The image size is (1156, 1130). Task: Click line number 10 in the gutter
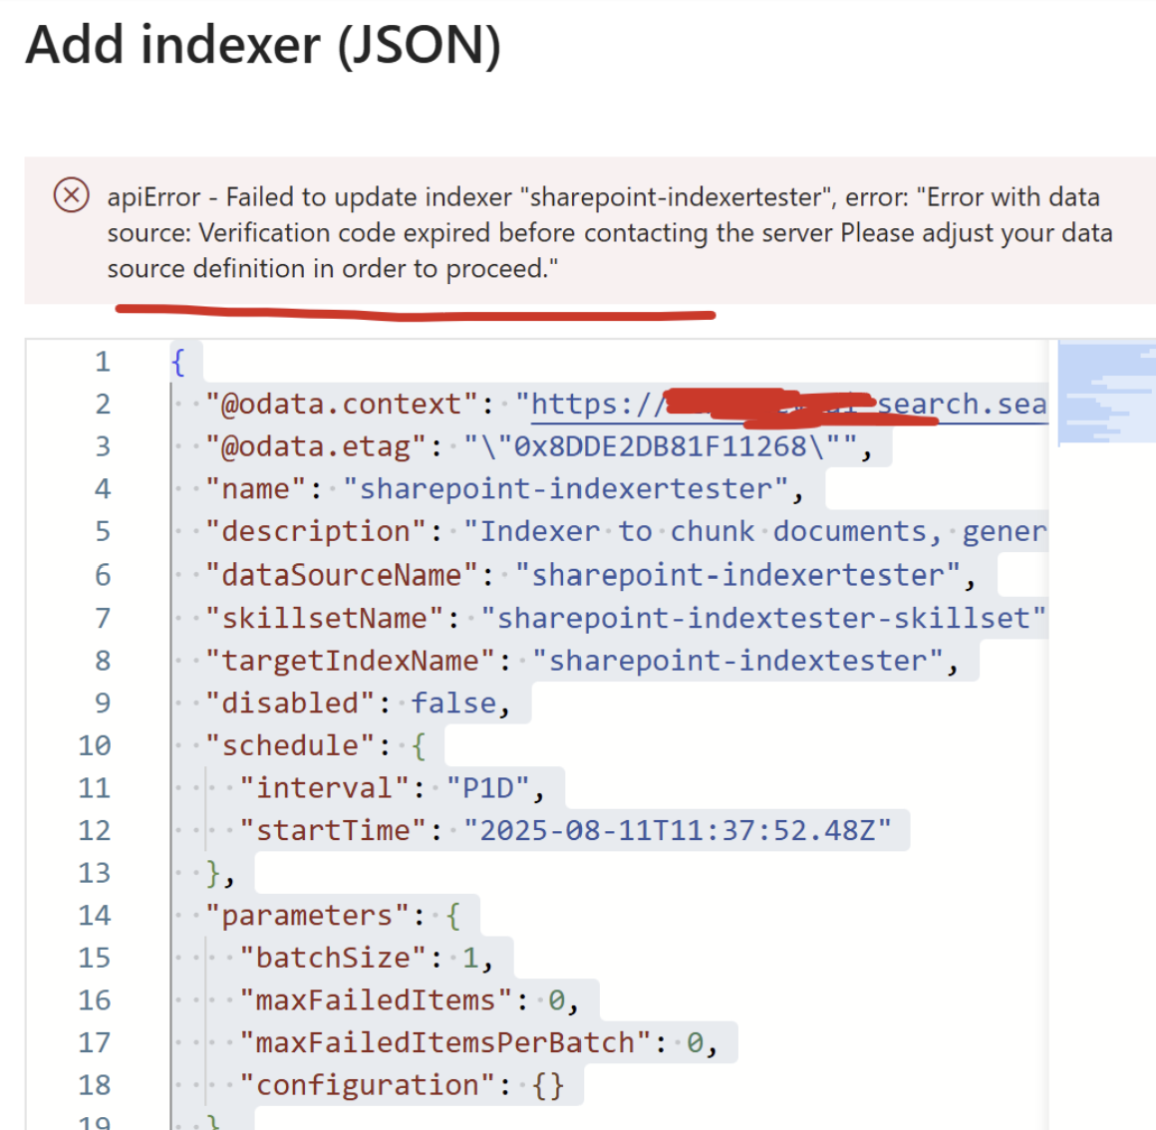95,746
